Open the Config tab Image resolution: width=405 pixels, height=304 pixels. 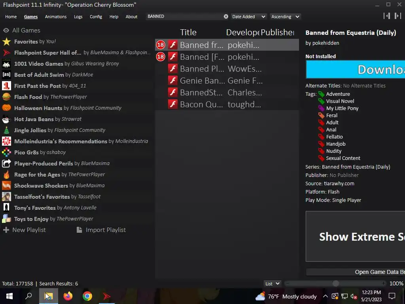(x=96, y=17)
